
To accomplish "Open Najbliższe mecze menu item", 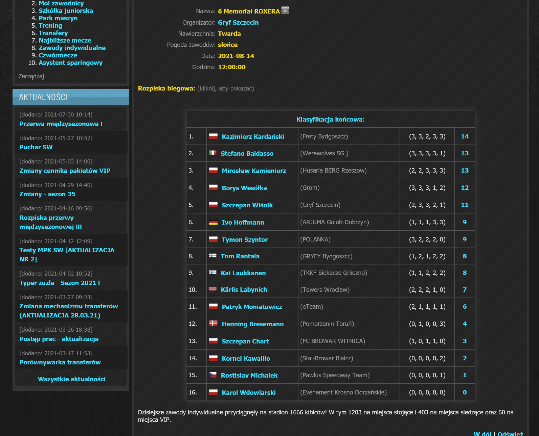I will tap(65, 41).
